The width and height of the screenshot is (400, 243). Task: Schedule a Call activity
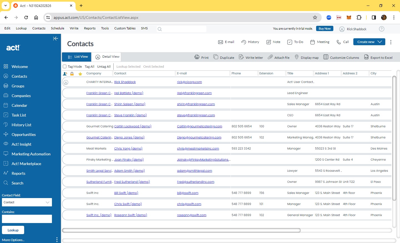[x=342, y=42]
